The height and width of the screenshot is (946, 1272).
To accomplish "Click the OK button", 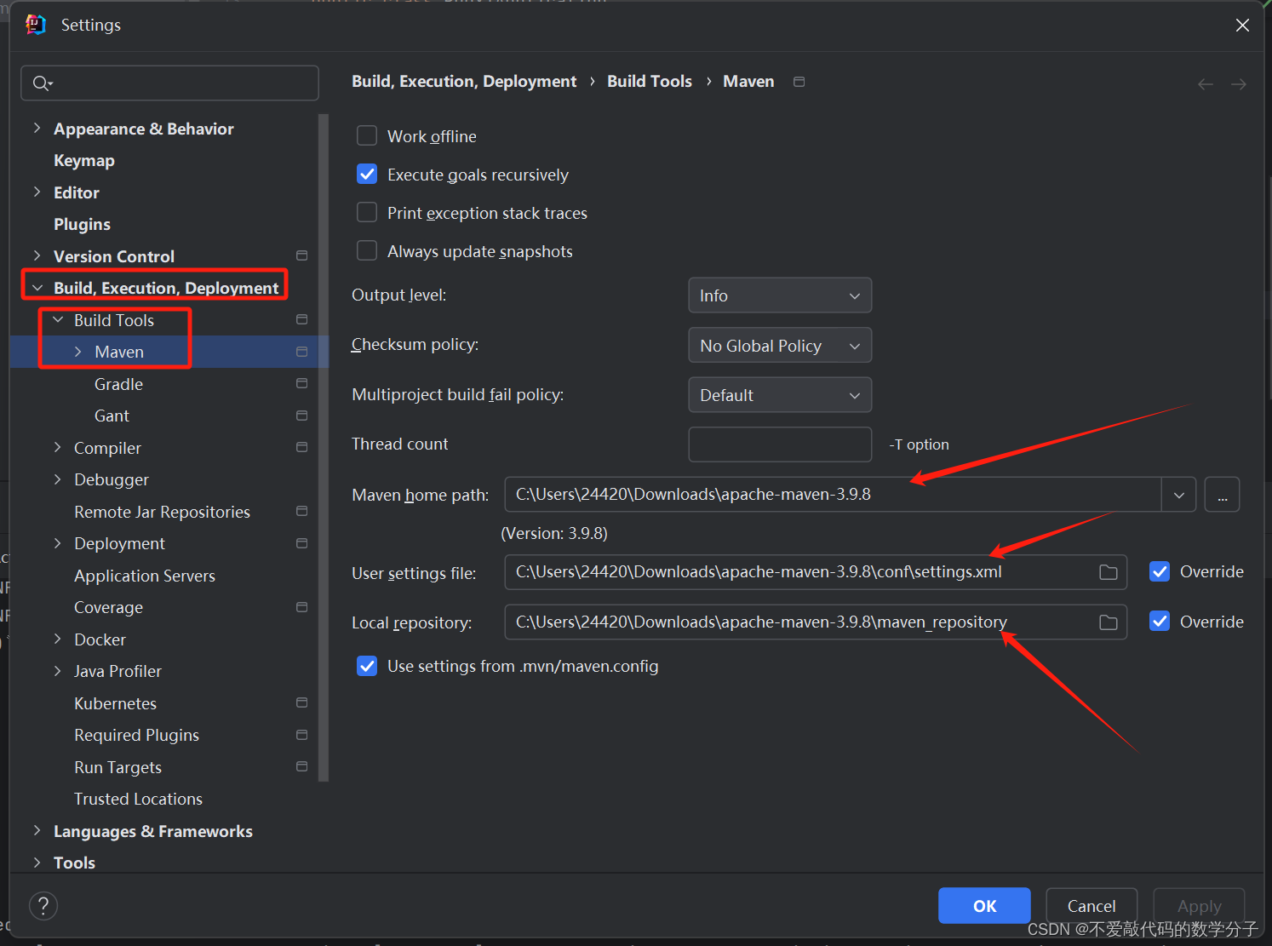I will click(984, 906).
